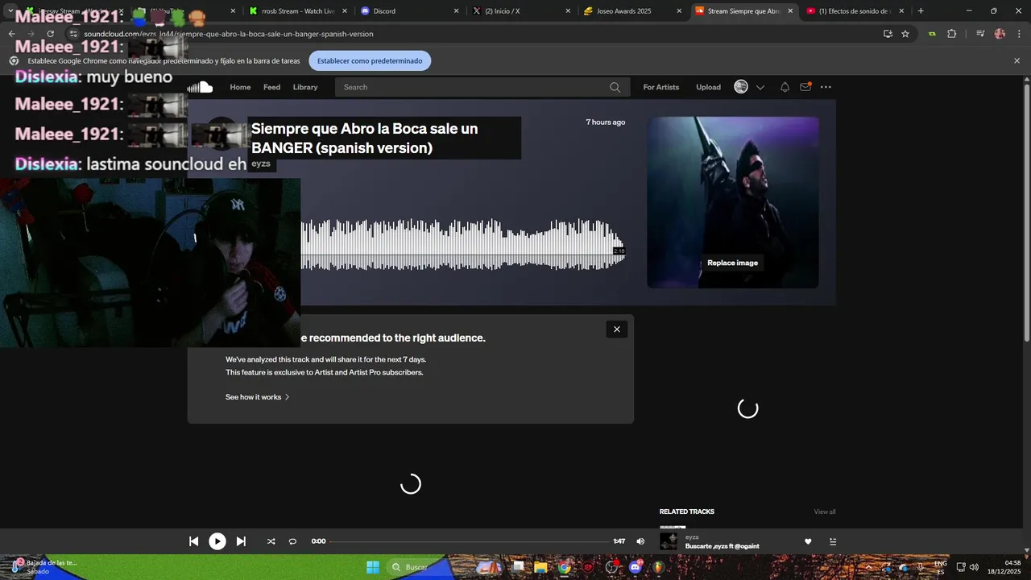This screenshot has height=580, width=1031.
Task: Go to SoundCloud Home
Action: pos(240,87)
